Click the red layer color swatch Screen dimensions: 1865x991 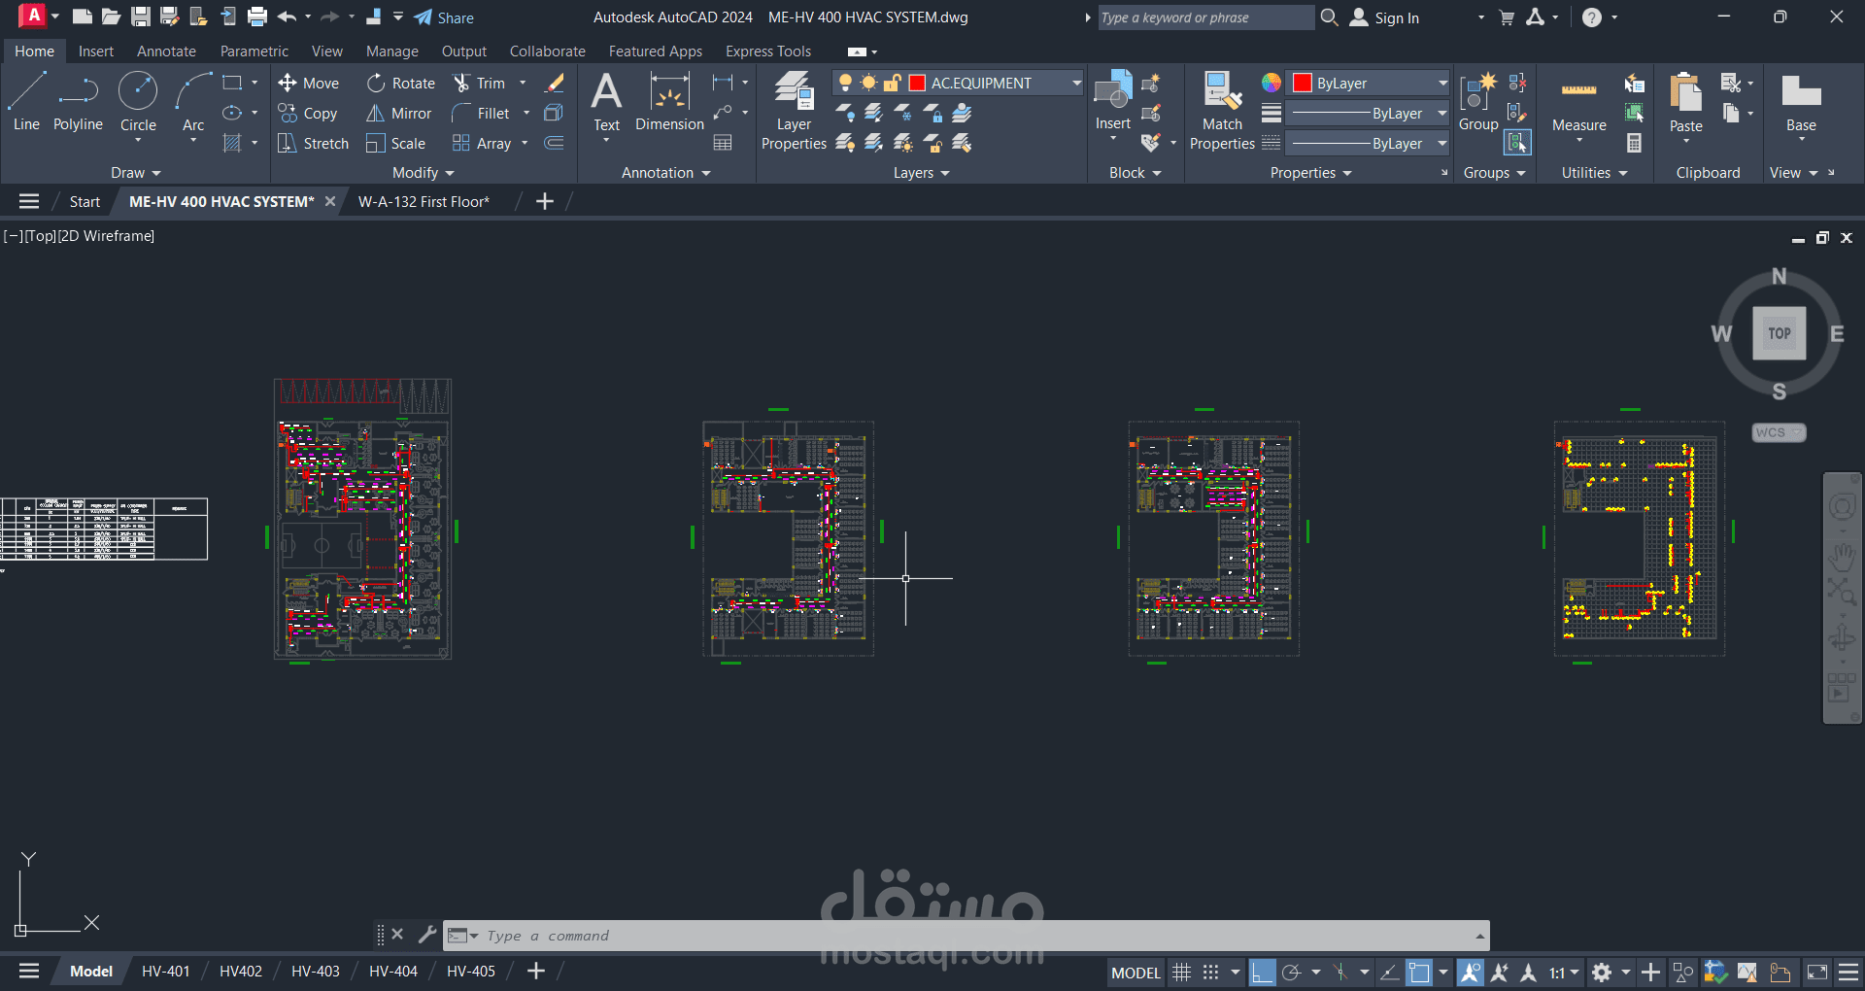coord(917,84)
